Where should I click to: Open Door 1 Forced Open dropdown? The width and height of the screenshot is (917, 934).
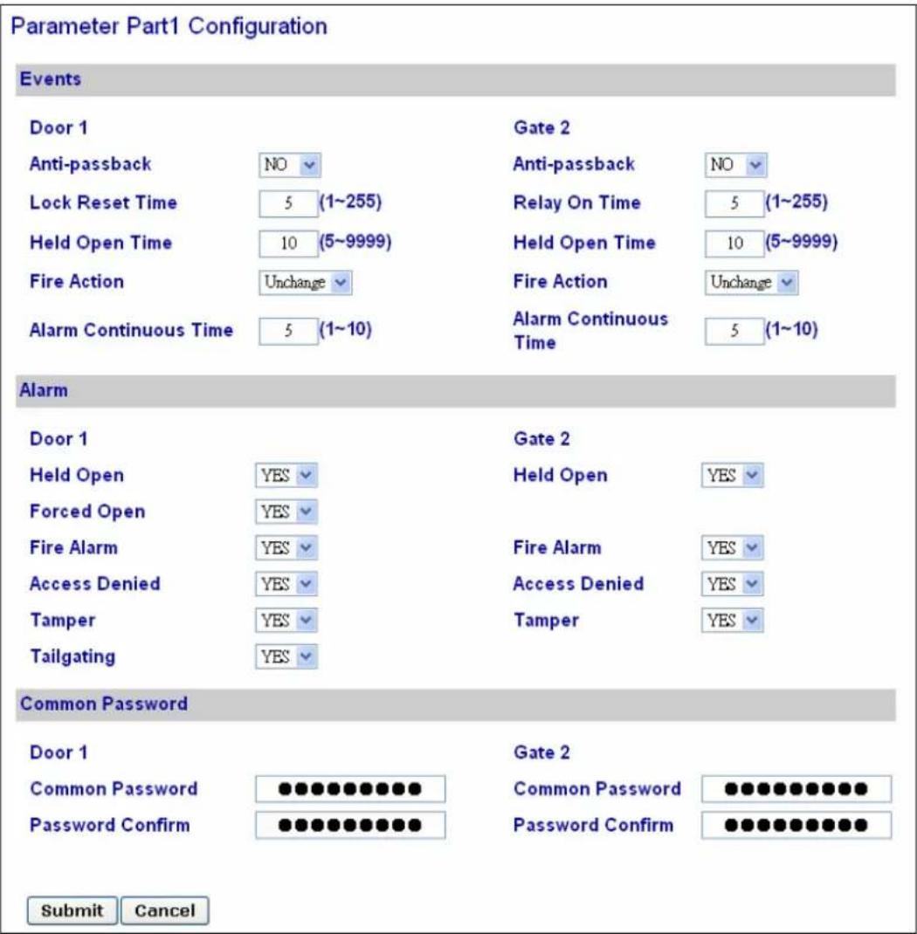tap(286, 512)
